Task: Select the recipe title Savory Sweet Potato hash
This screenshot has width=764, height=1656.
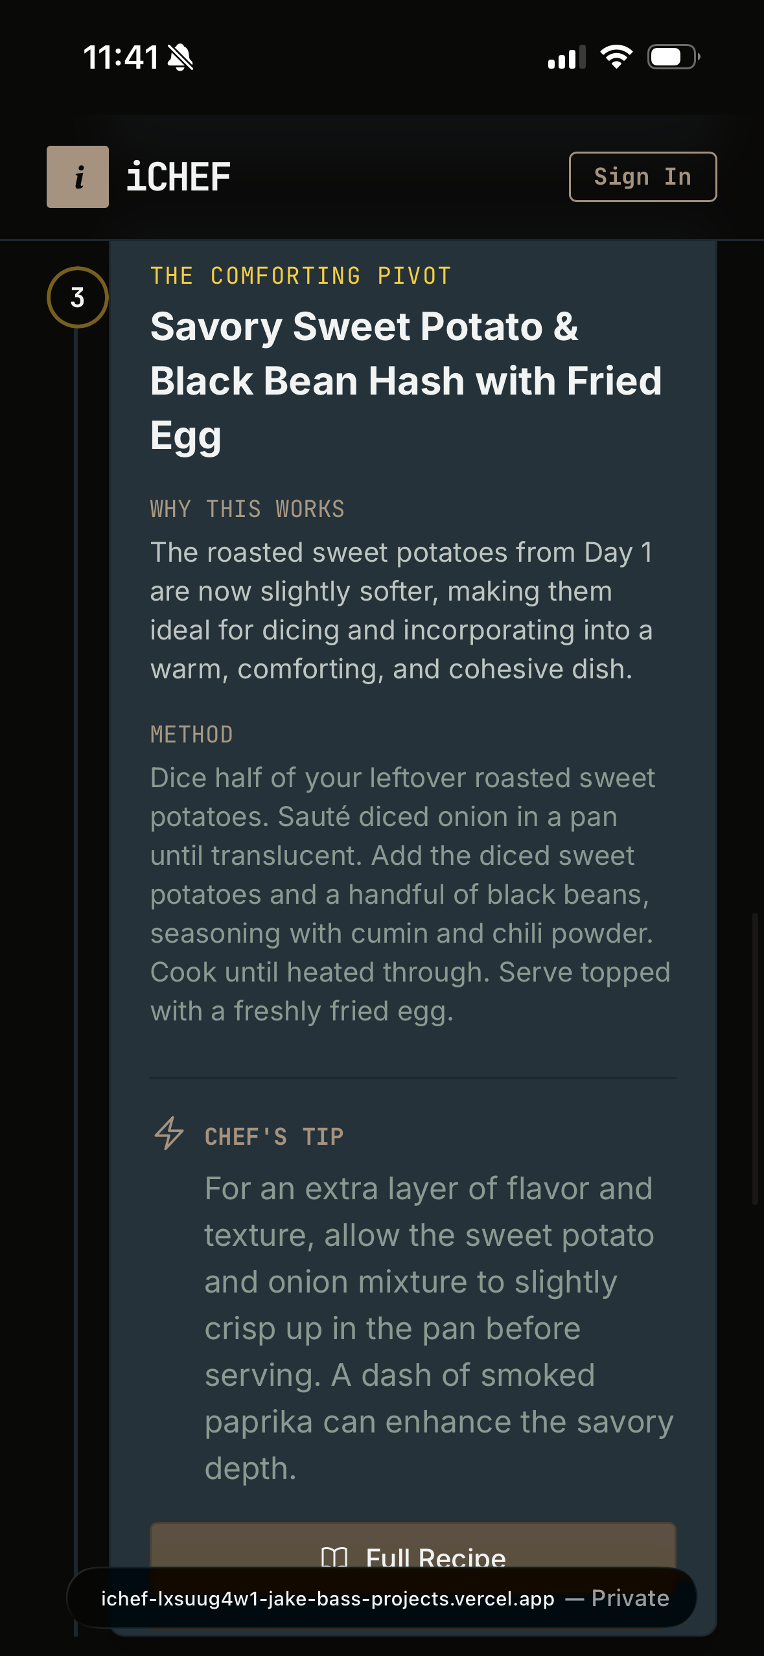Action: click(x=406, y=380)
